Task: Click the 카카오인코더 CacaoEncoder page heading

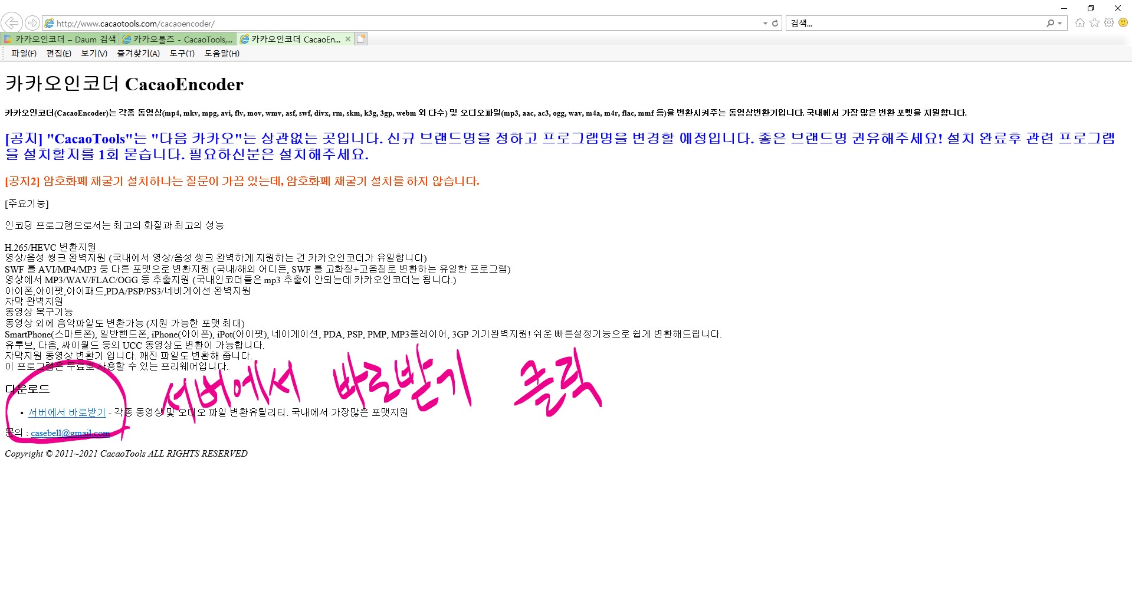Action: tap(124, 84)
